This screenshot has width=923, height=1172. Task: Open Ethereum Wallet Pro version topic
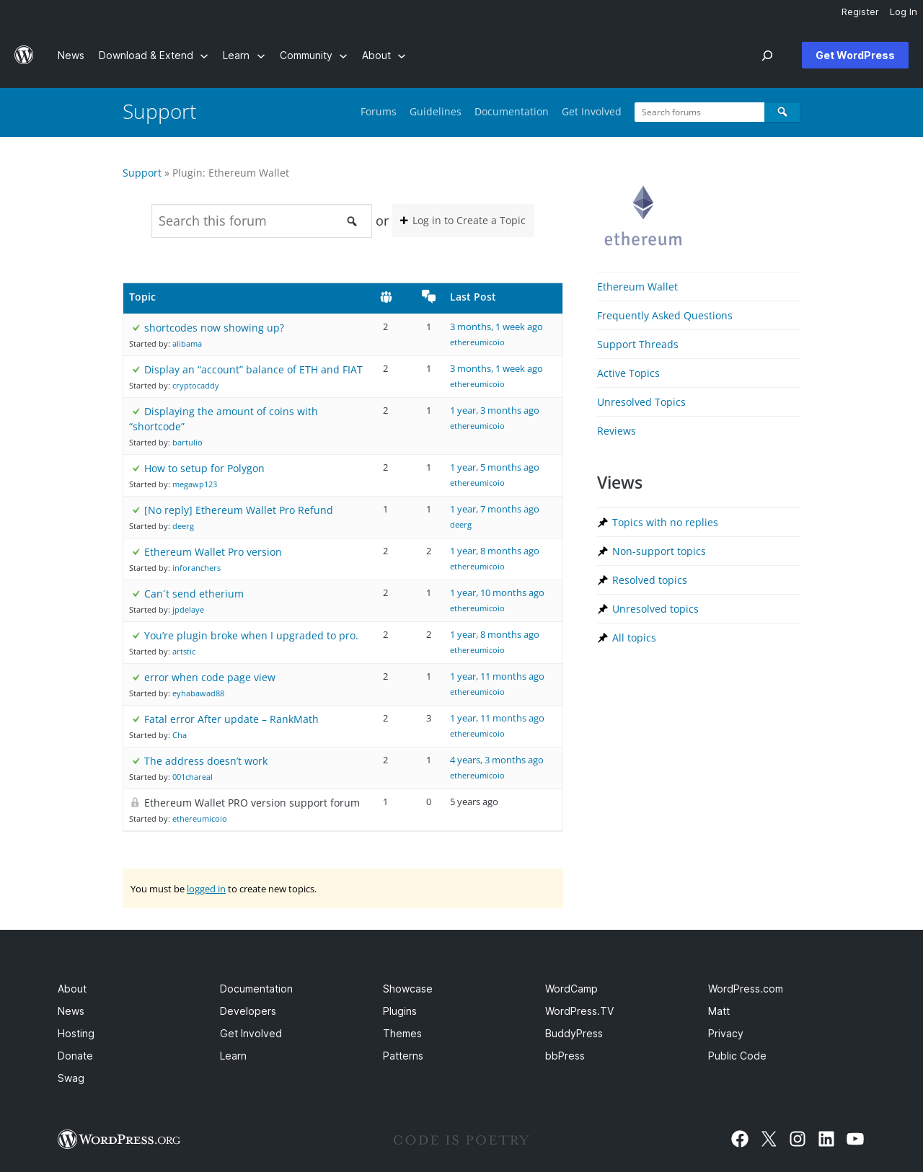(213, 552)
